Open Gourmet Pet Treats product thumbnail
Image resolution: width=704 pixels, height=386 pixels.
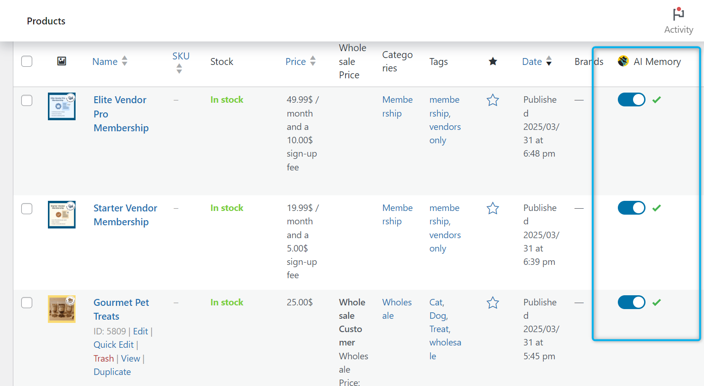click(x=62, y=309)
